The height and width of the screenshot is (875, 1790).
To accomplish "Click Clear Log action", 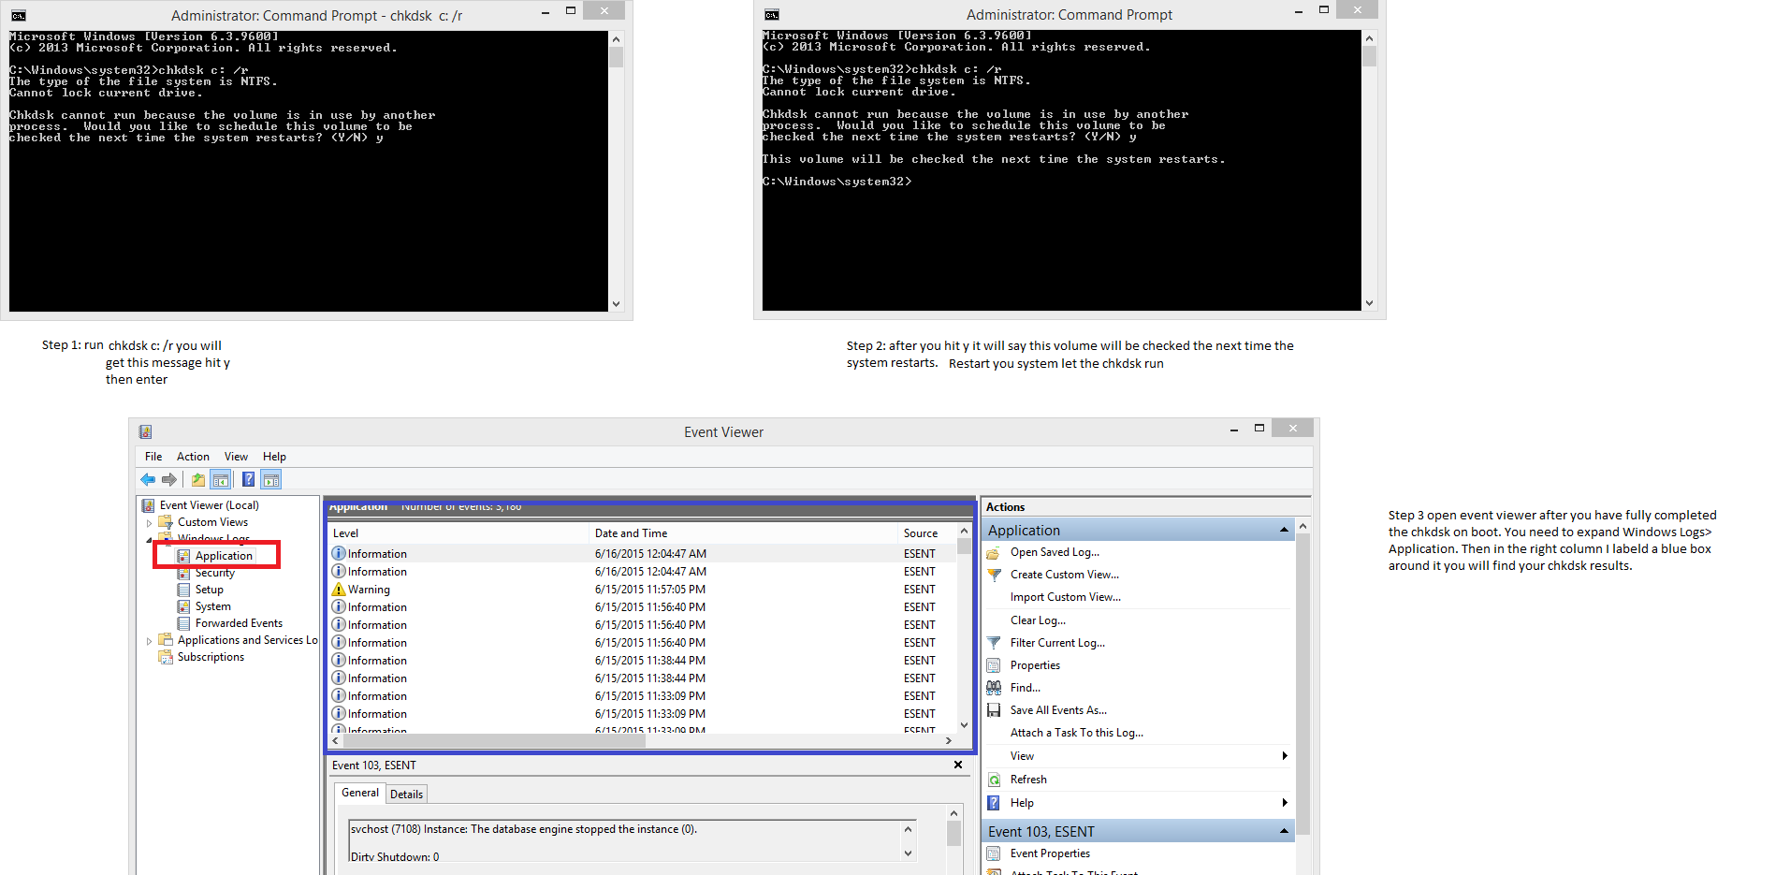I will 1037,620.
